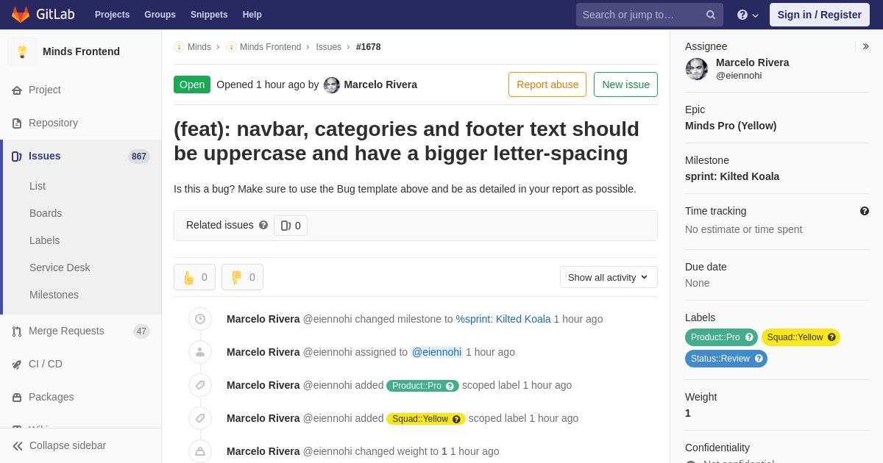Click the Product::Pro activity tag icon
The width and height of the screenshot is (883, 463).
coord(200,385)
